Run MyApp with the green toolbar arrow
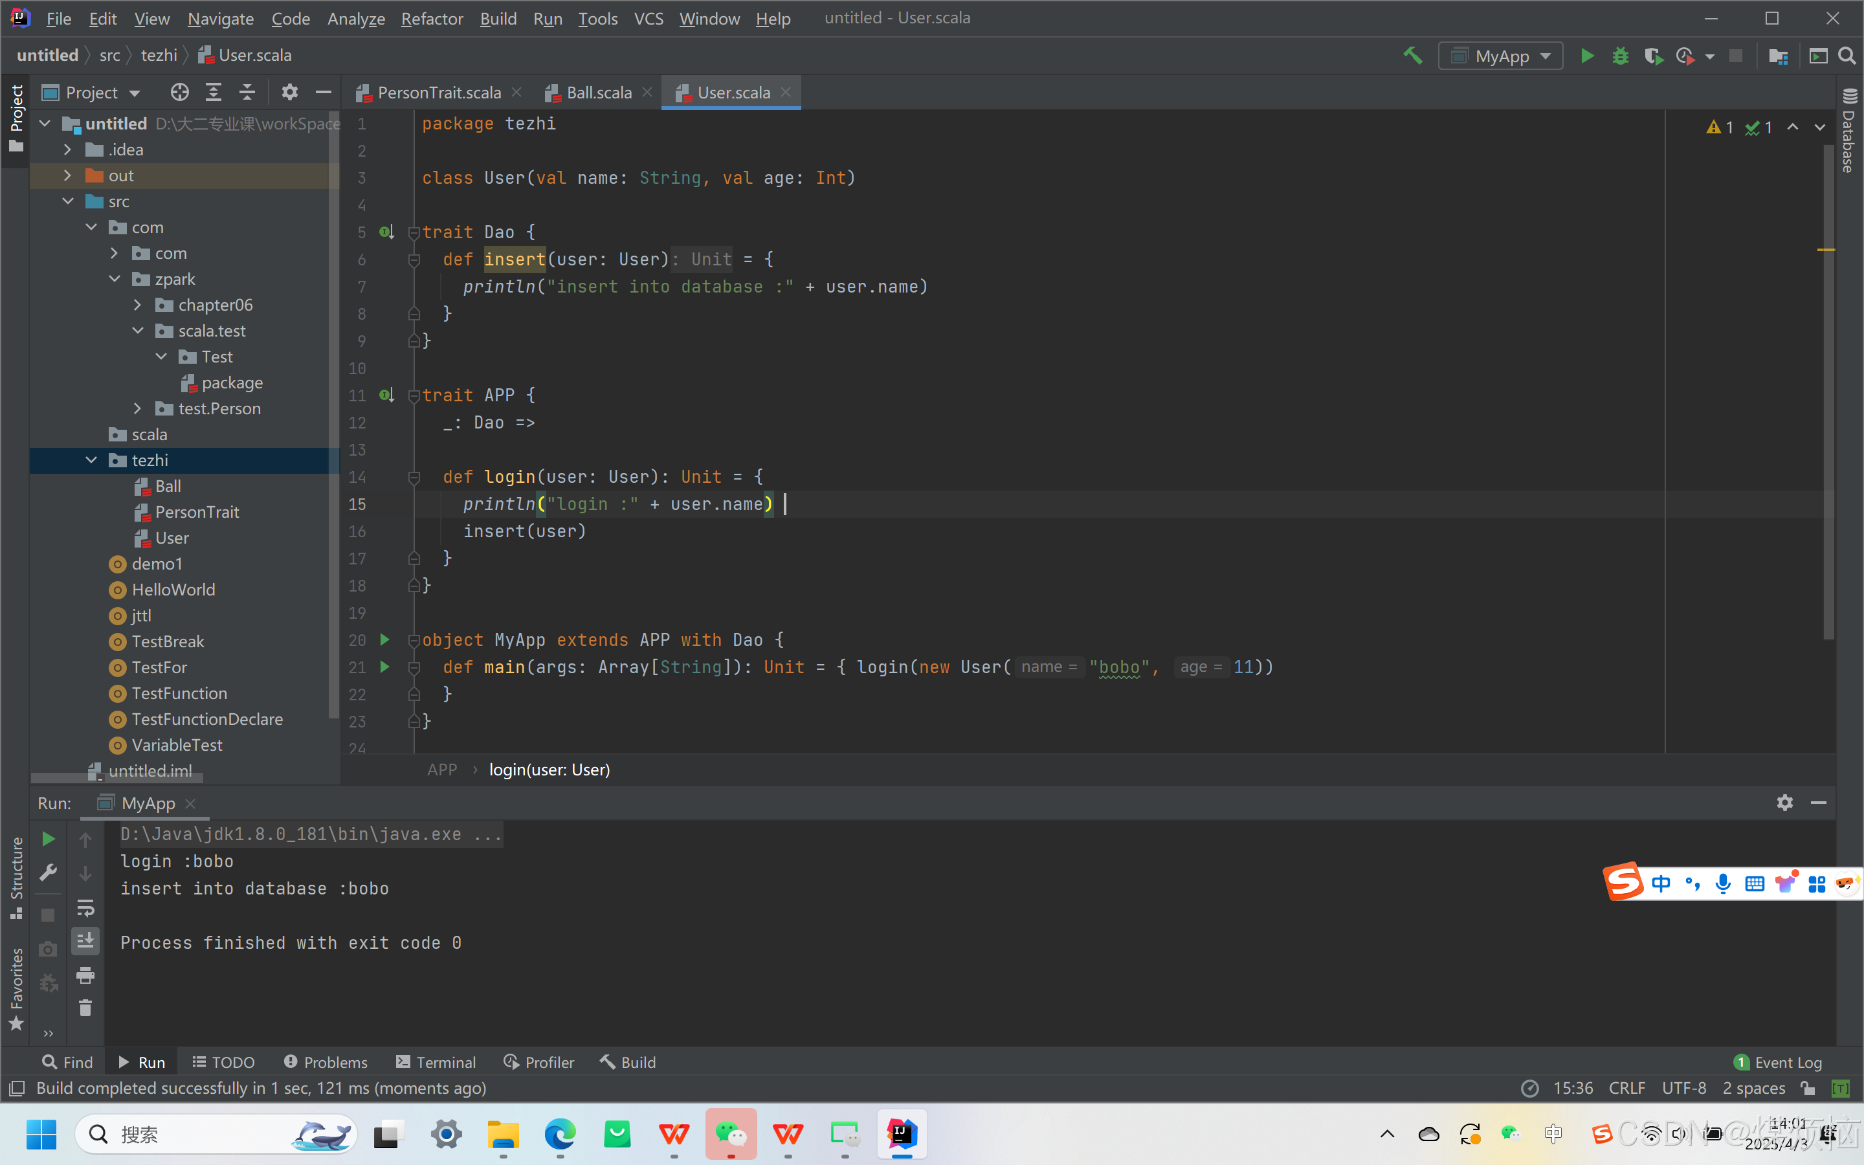Screen dimensions: 1864x1165 tap(1587, 56)
